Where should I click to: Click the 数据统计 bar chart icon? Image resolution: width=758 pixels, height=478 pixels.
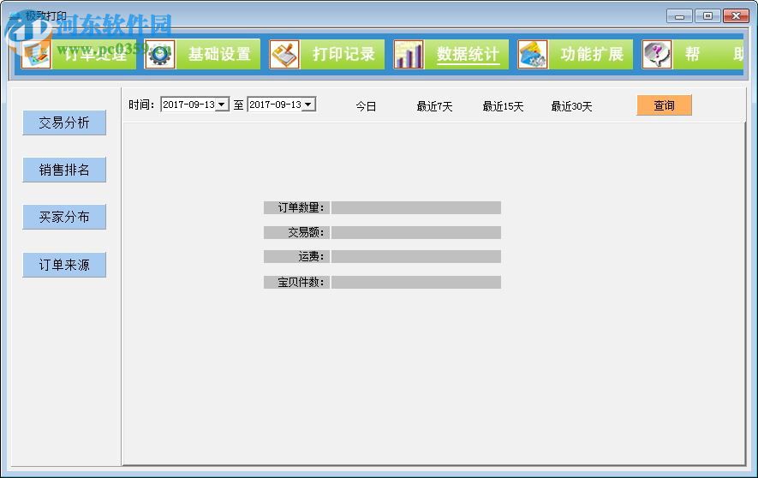click(x=409, y=54)
